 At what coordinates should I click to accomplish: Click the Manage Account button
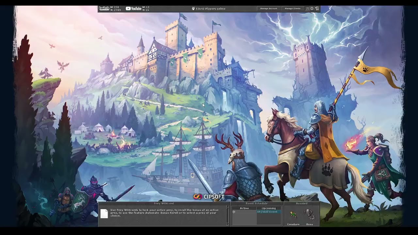[269, 8]
